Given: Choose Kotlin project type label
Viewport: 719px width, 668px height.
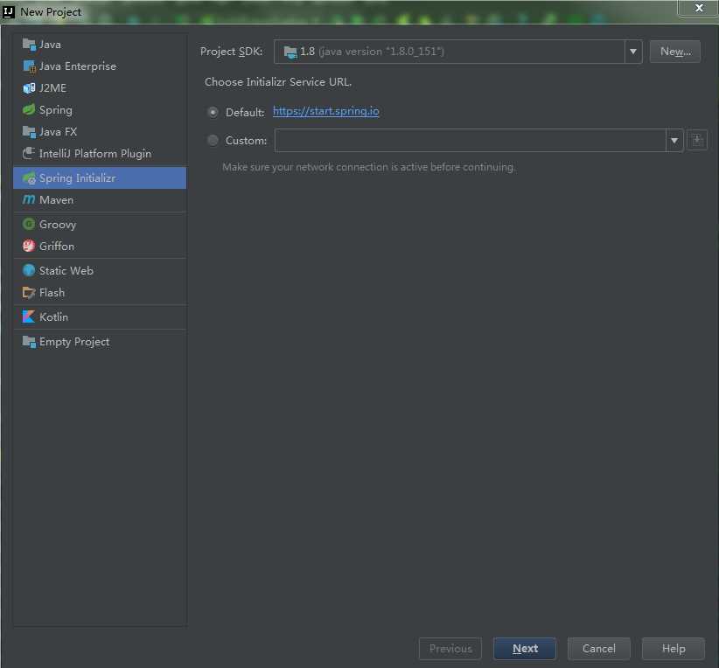Looking at the screenshot, I should tap(53, 317).
